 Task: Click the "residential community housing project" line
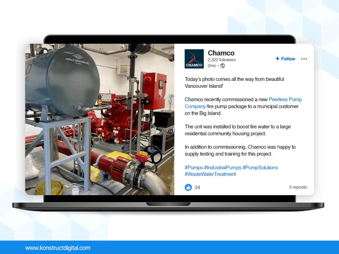(225, 134)
